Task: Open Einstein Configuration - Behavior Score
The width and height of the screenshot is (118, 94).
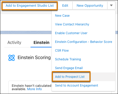Action: point(84,42)
